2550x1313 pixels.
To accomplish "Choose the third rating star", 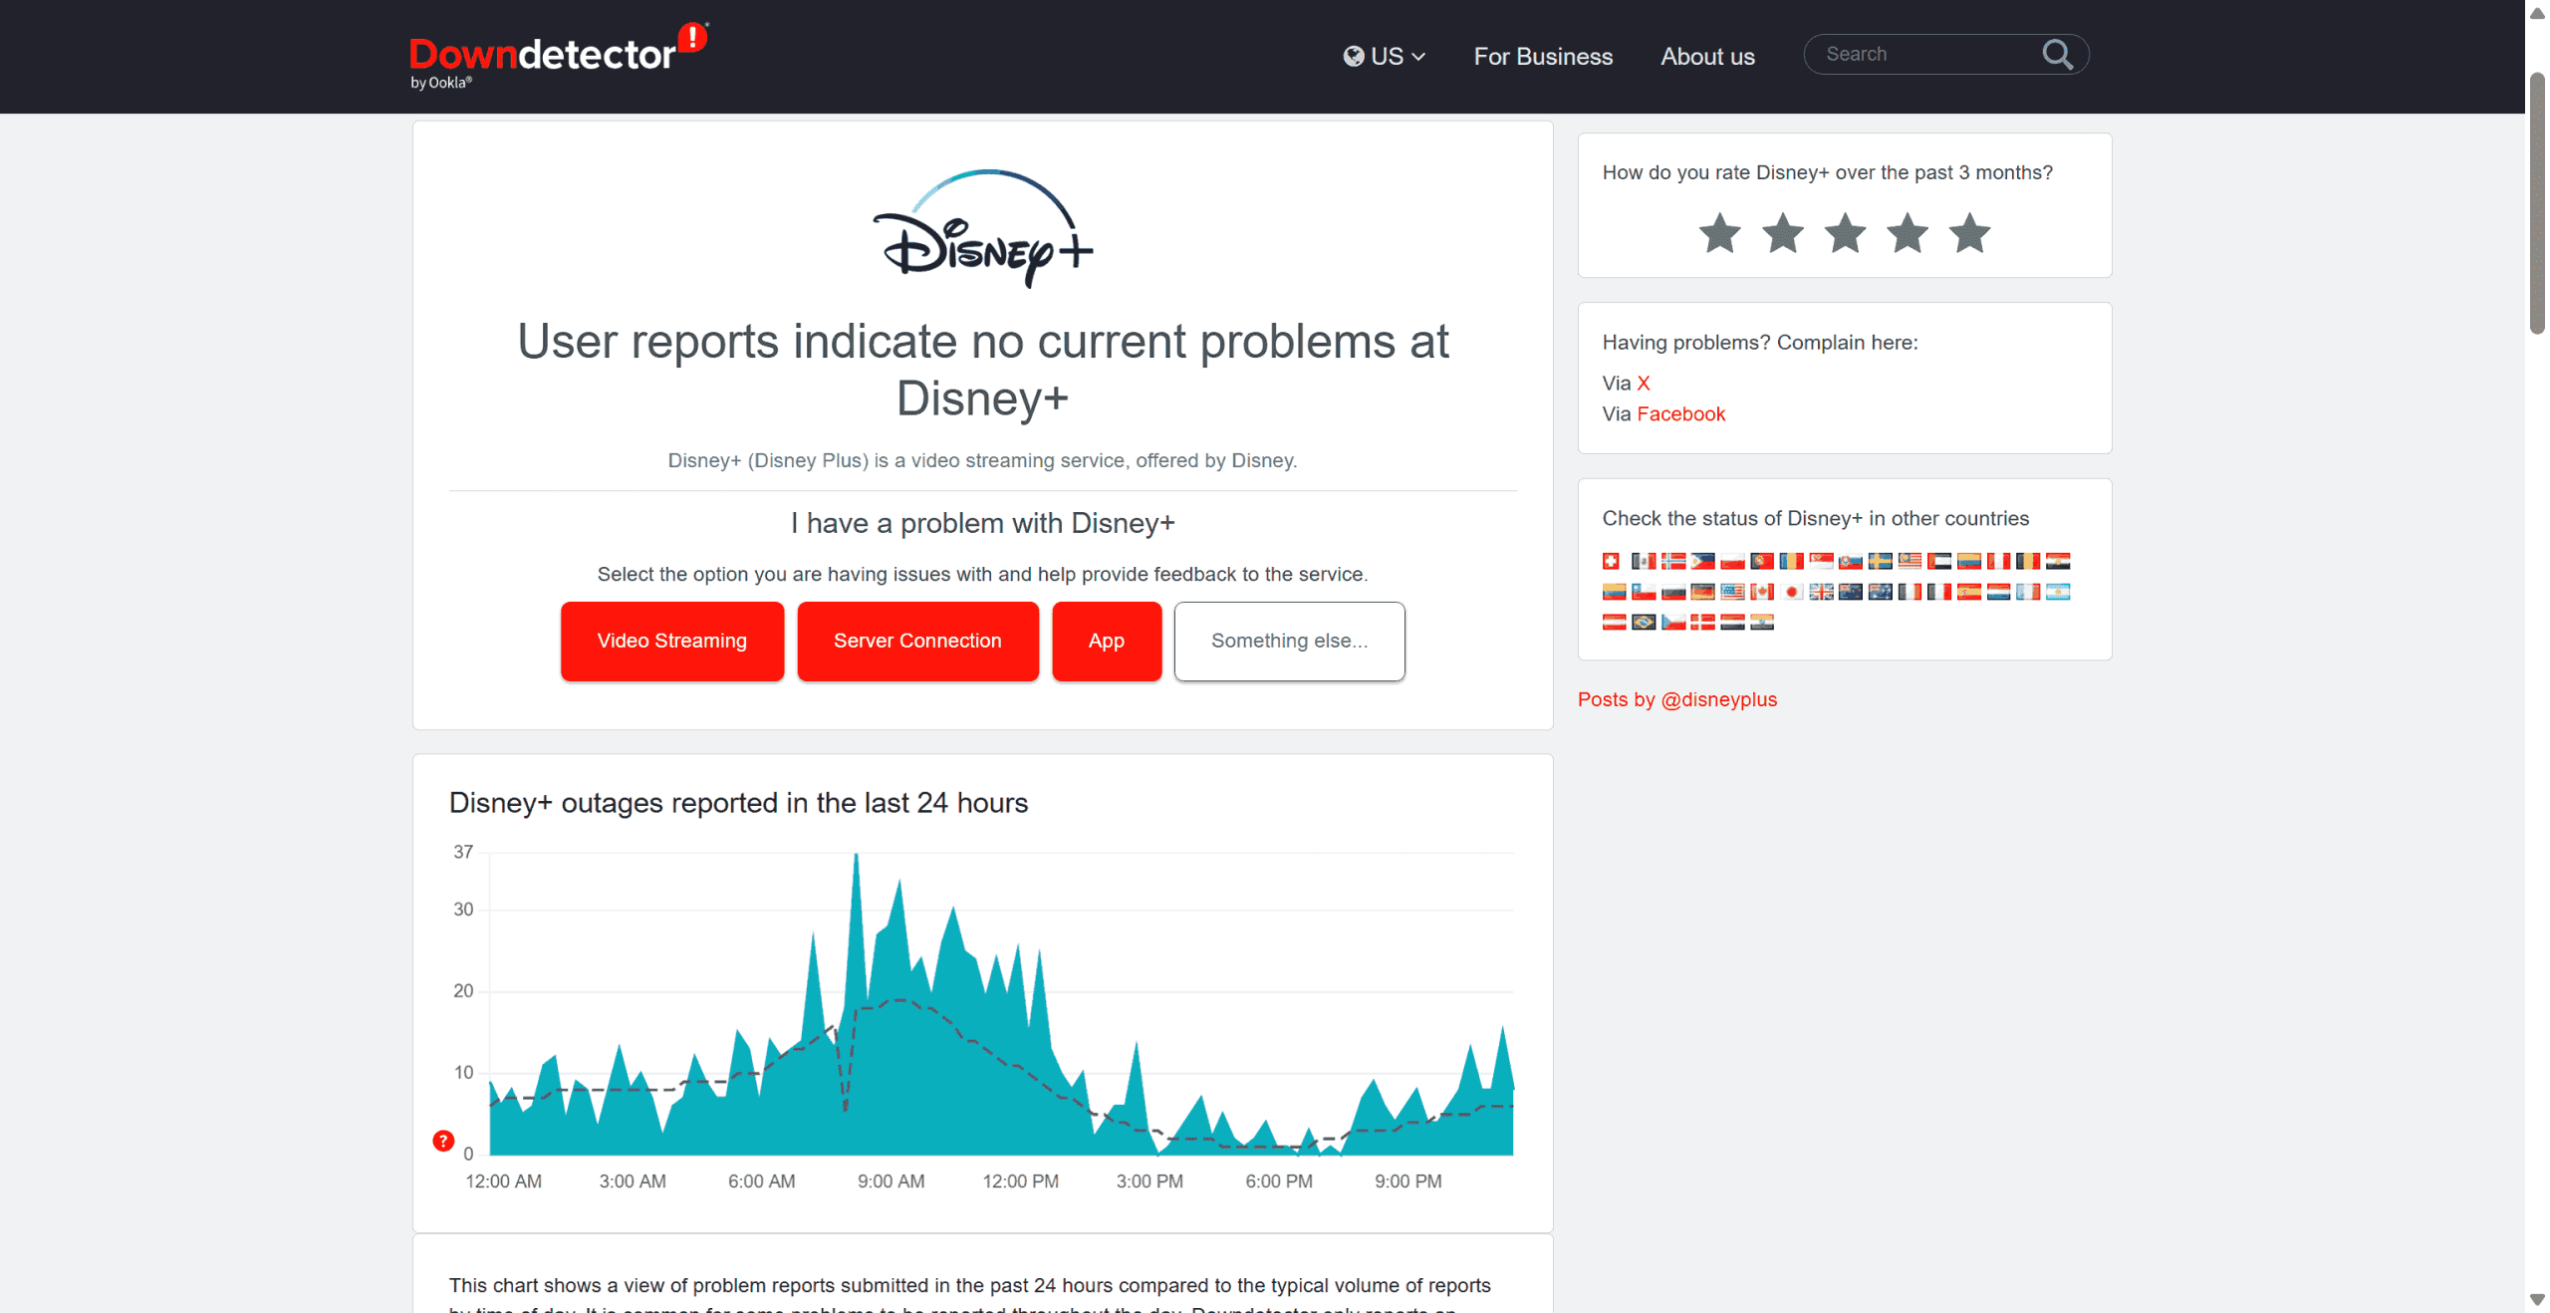I will click(x=1845, y=234).
